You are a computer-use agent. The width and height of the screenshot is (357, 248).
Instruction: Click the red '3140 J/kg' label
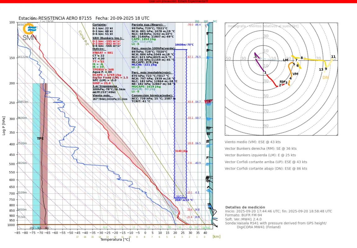[x=181, y=151]
